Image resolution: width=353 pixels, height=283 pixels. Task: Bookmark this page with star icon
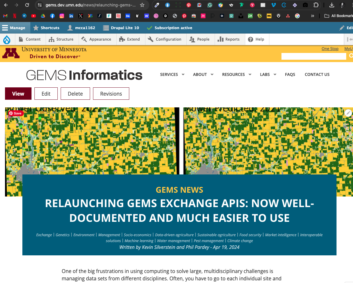142,5
